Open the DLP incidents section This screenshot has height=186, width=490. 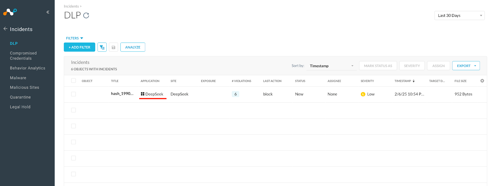tap(14, 43)
